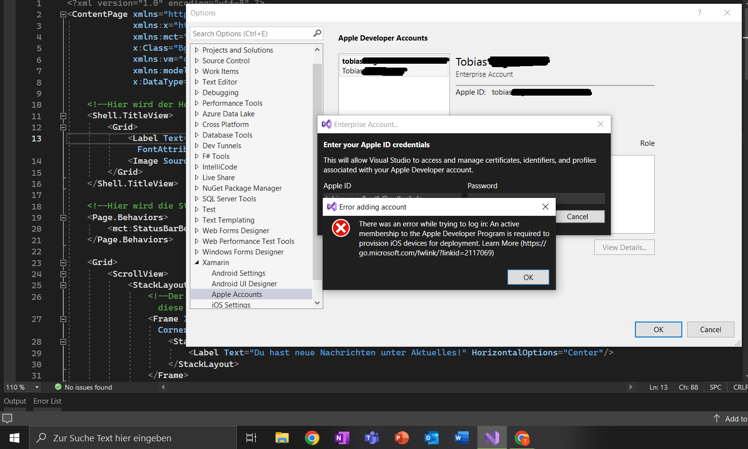This screenshot has height=449, width=748.
Task: Collapse the Shell.TitleView block in editor
Action: pos(63,116)
